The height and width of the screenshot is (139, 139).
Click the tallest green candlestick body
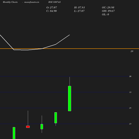(69, 98)
